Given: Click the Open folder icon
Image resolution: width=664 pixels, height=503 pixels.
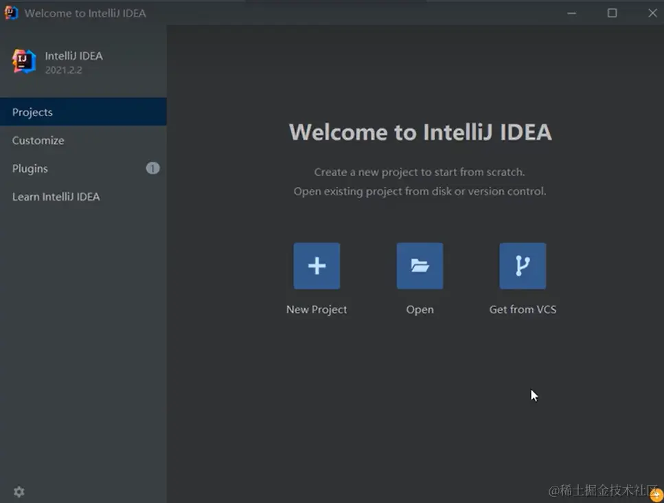Looking at the screenshot, I should [420, 266].
